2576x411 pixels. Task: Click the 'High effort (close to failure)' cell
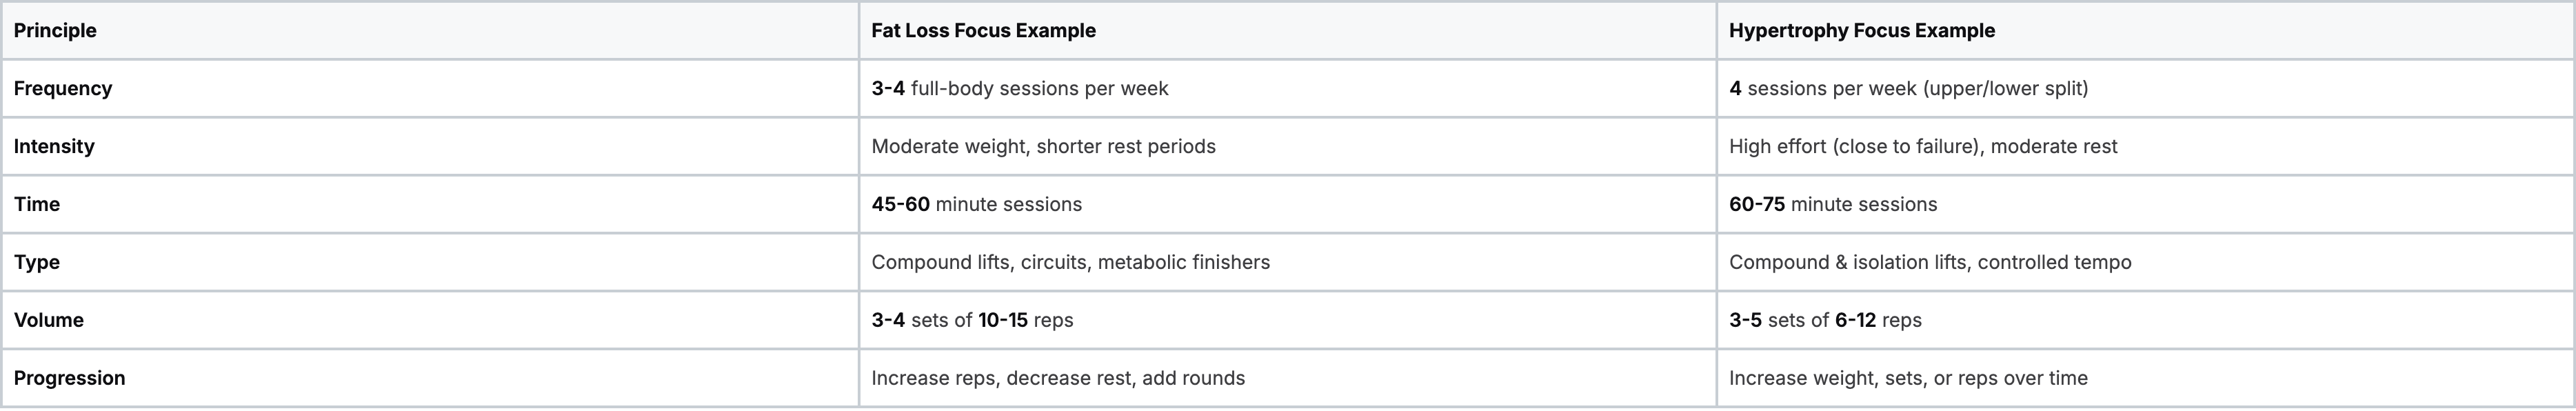(x=1922, y=147)
